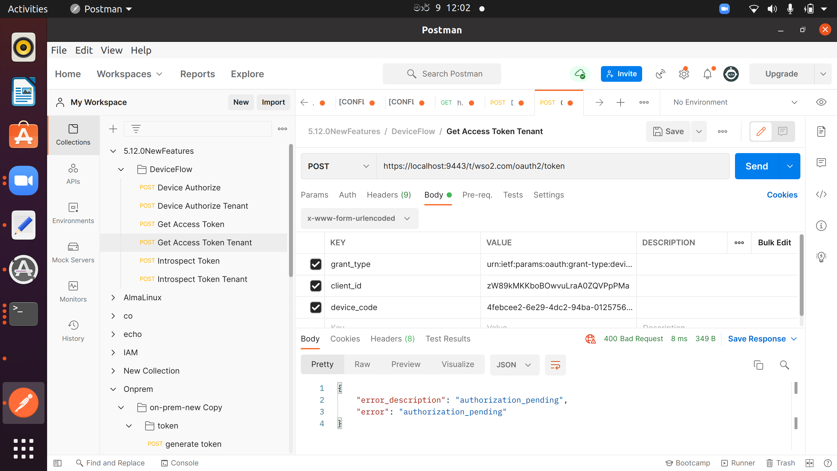Open the Cookies manager link
The width and height of the screenshot is (837, 471).
(782, 195)
